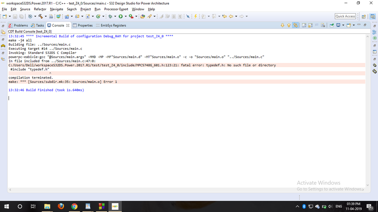Open the New Console View dropdown
Screen dimensions: 378x212
click(354, 25)
